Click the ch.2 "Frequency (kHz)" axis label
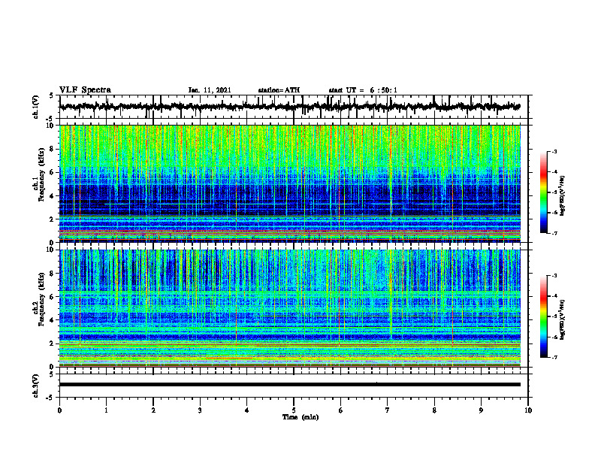 point(41,299)
